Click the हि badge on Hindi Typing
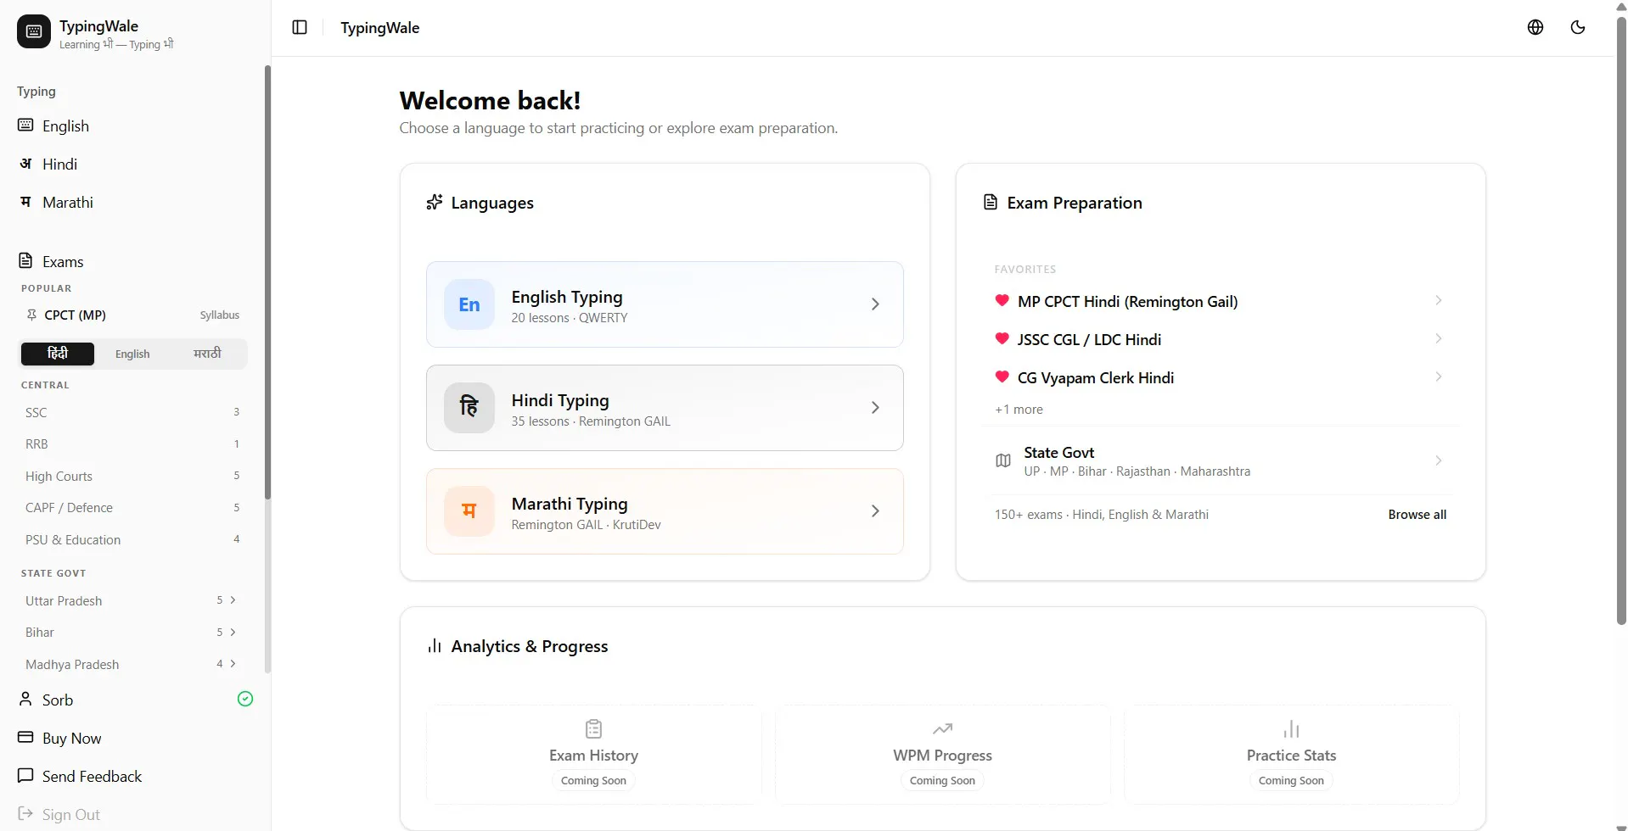This screenshot has height=831, width=1628. 469,408
